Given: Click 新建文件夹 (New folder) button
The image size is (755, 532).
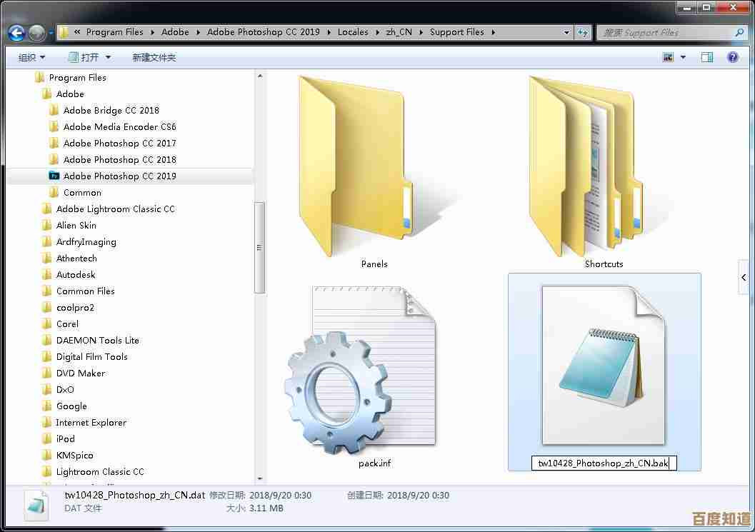Looking at the screenshot, I should 154,57.
